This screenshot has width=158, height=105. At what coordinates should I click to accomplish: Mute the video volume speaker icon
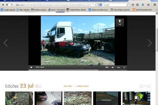[x=113, y=67]
